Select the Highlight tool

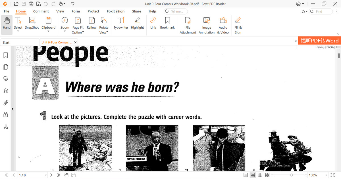(137, 24)
